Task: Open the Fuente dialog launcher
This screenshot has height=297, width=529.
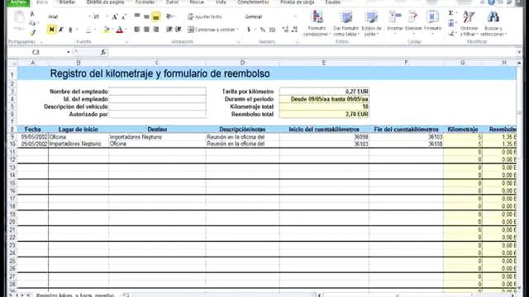Action: [126, 42]
